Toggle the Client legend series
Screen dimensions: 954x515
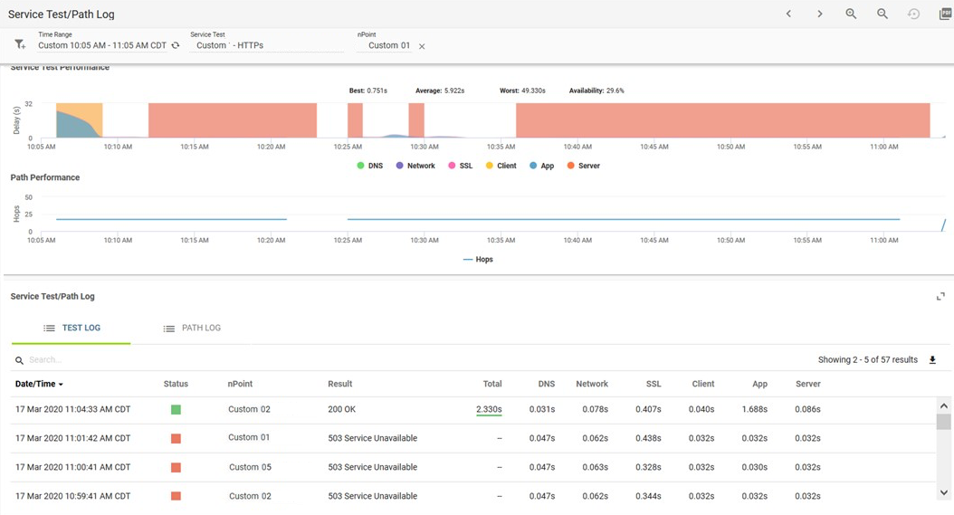click(x=501, y=166)
